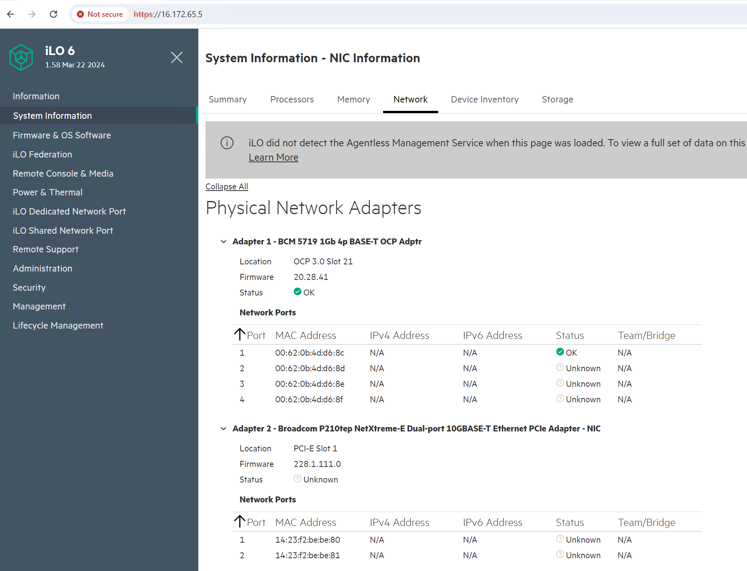This screenshot has height=571, width=747.
Task: Click the info icon in the banner
Action: (x=227, y=143)
